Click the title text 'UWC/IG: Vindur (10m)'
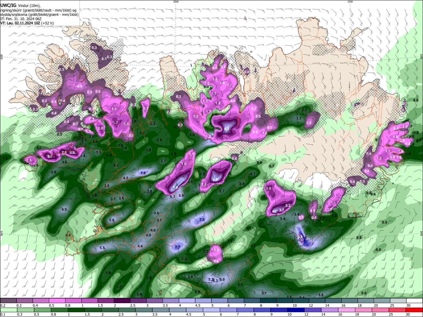The width and height of the screenshot is (423, 317). coord(20,6)
